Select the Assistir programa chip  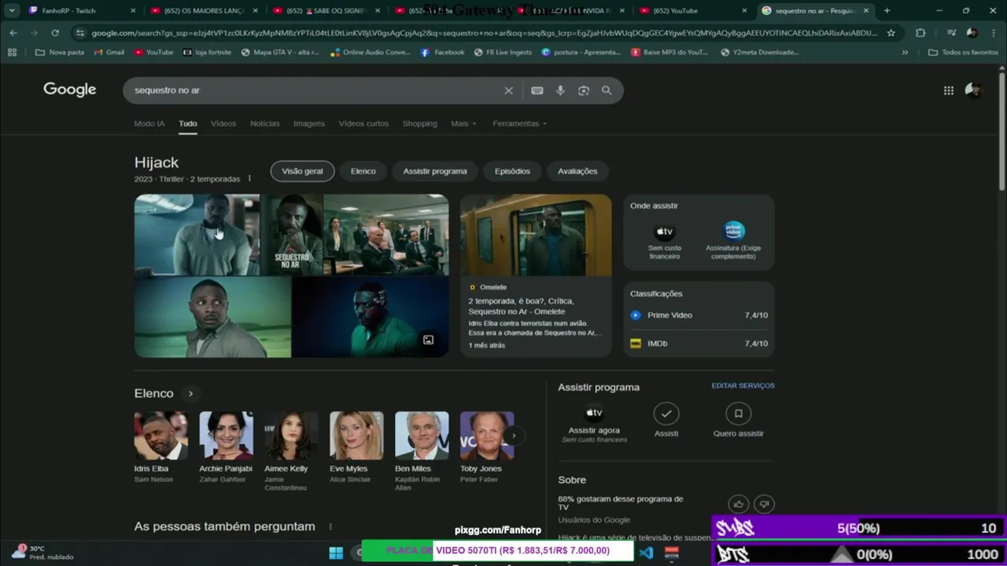click(x=435, y=171)
